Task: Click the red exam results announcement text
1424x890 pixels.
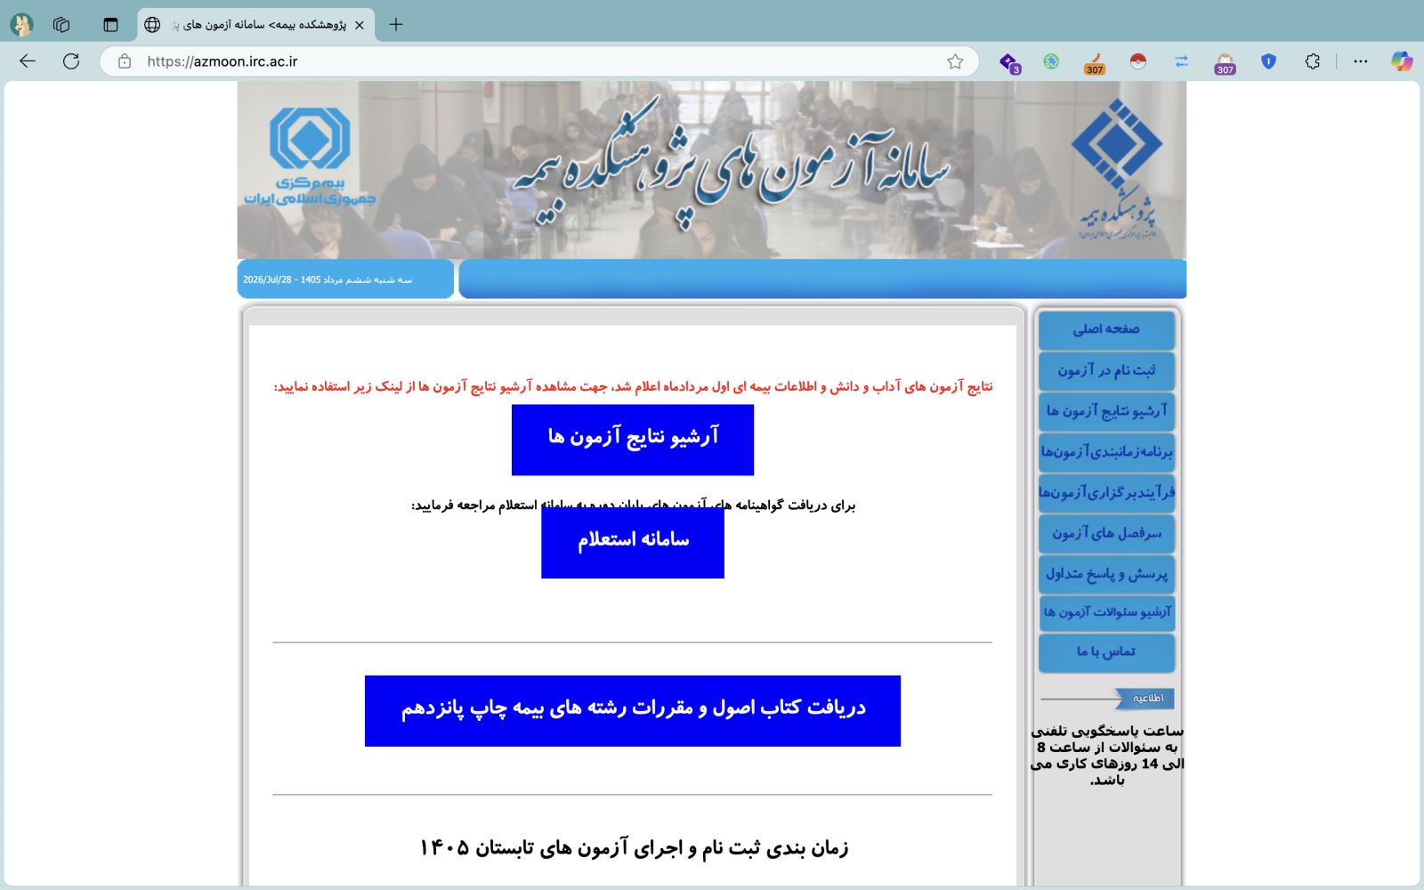Action: point(633,386)
